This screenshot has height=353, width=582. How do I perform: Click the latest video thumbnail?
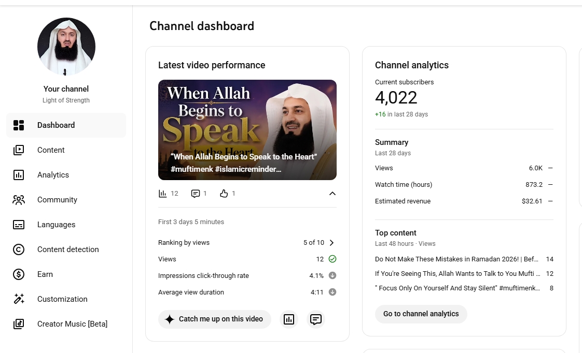[x=247, y=130]
